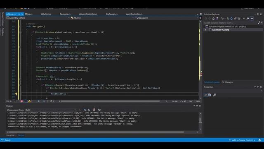The width and height of the screenshot is (264, 149).
Task: Switch to Error List tab
Action: 11,135
